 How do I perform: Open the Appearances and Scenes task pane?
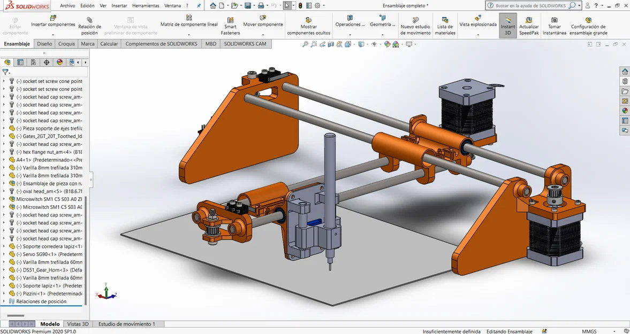[624, 111]
